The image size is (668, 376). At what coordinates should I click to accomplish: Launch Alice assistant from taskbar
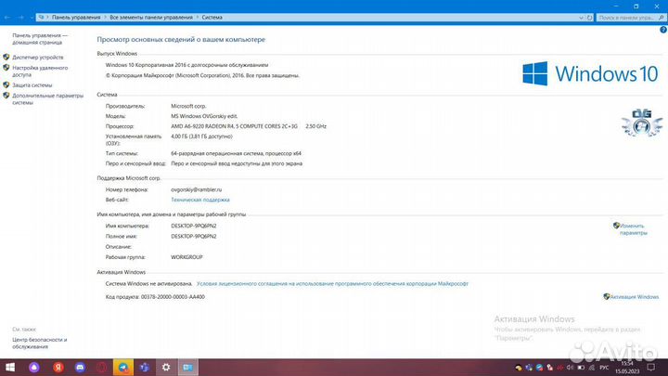coord(34,367)
